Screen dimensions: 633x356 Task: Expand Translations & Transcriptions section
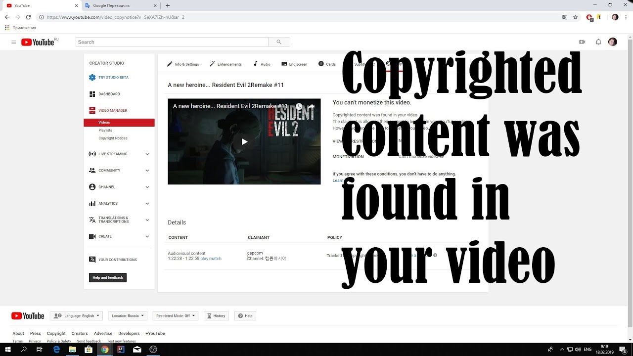click(147, 220)
